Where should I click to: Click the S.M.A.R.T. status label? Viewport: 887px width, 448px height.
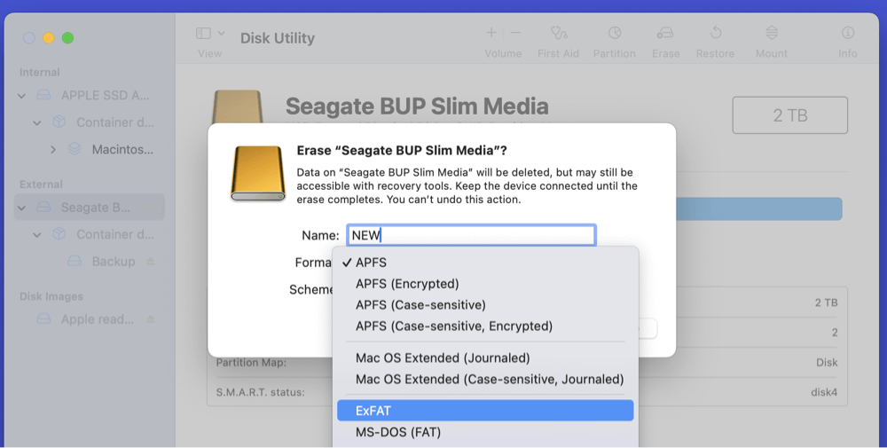point(260,392)
